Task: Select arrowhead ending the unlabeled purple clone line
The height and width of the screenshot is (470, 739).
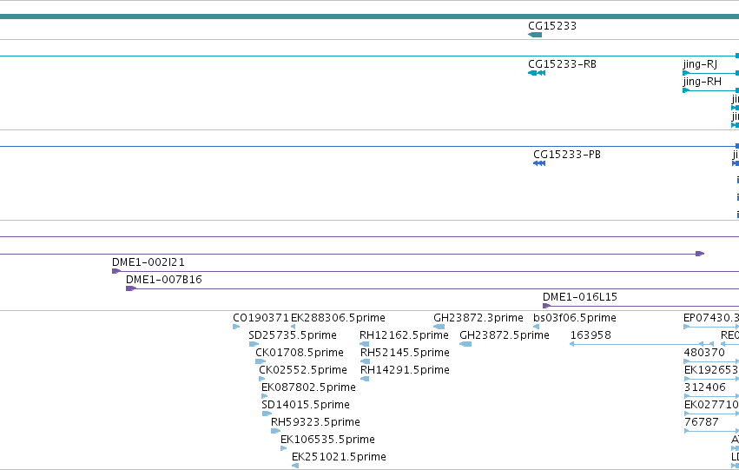Action: (x=700, y=254)
